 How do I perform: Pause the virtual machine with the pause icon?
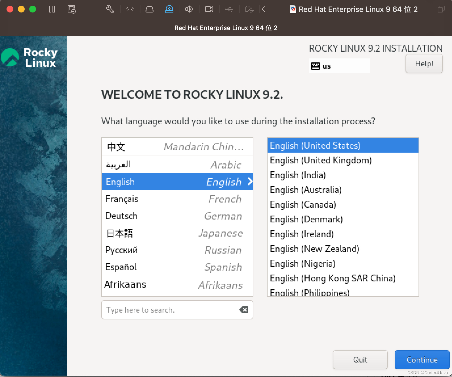tap(52, 9)
